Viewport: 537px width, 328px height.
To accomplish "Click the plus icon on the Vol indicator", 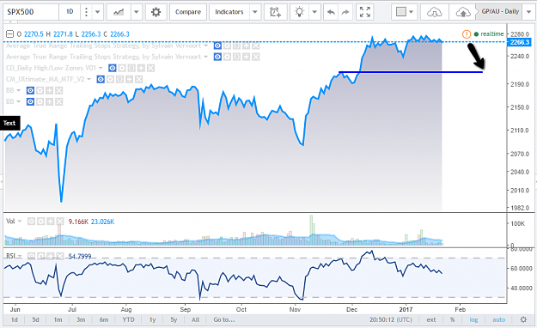I will coord(51,222).
